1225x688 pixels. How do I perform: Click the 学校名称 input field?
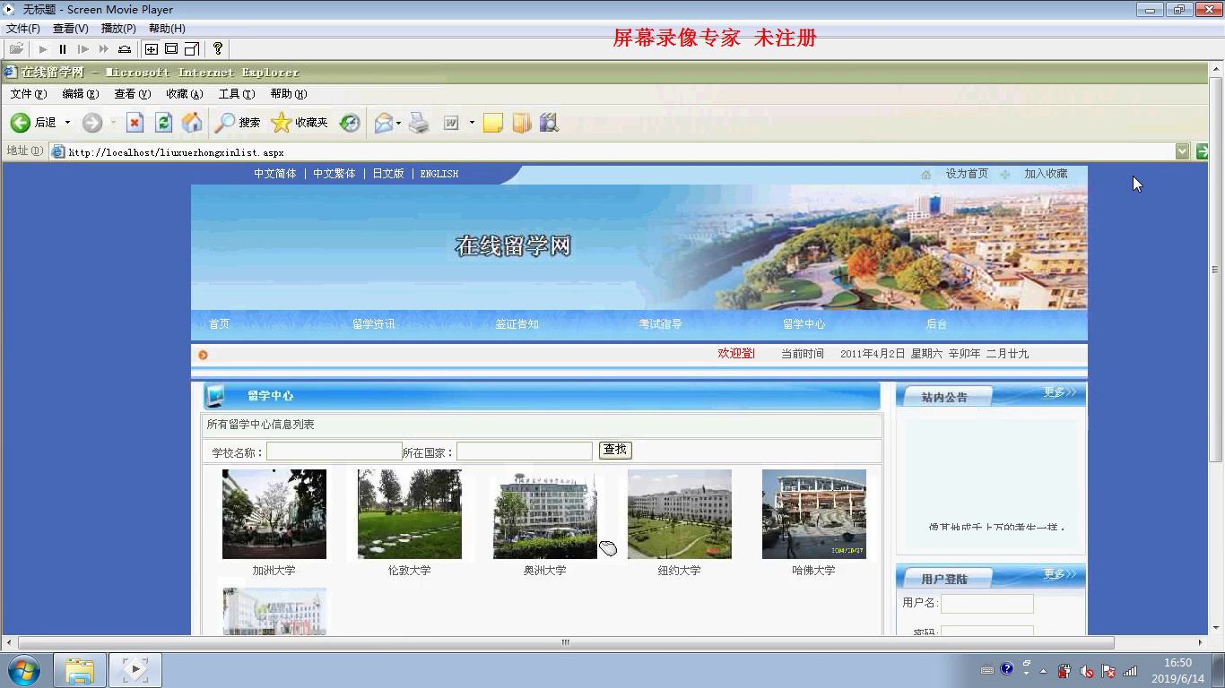click(x=334, y=451)
